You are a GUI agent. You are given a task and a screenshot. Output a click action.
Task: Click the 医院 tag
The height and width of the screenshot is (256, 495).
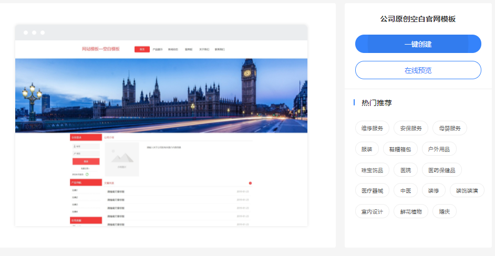(x=405, y=170)
